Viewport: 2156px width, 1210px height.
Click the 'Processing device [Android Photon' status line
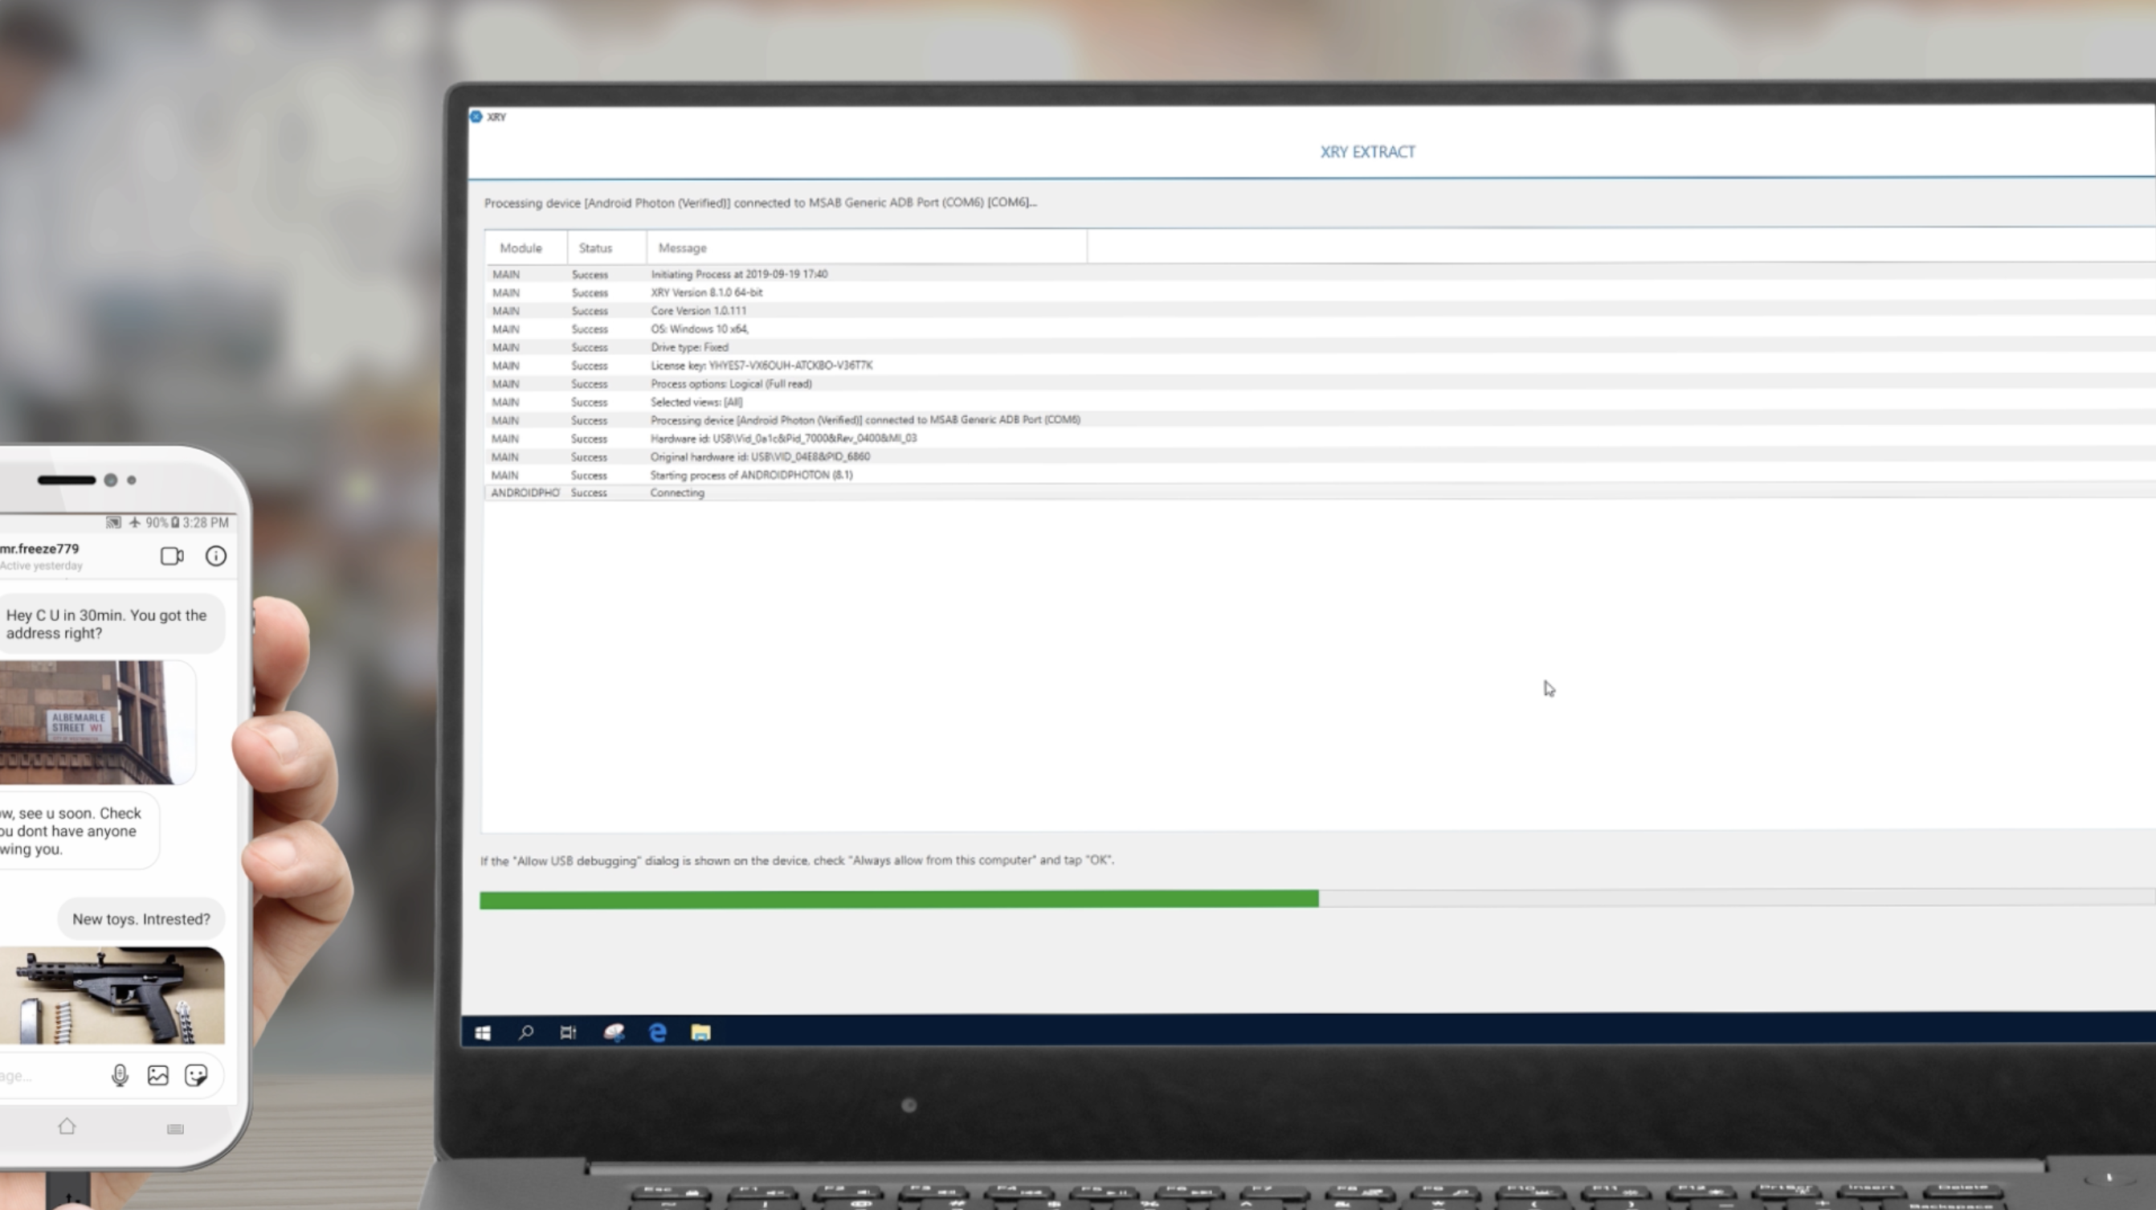(x=760, y=202)
